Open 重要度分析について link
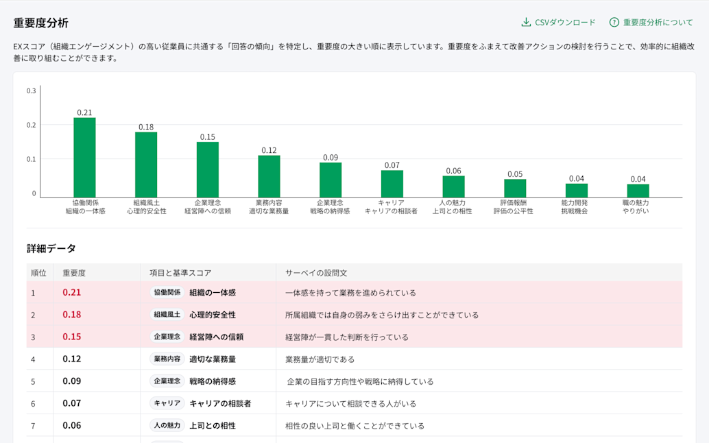Screen dimensions: 709x443 tap(658, 22)
